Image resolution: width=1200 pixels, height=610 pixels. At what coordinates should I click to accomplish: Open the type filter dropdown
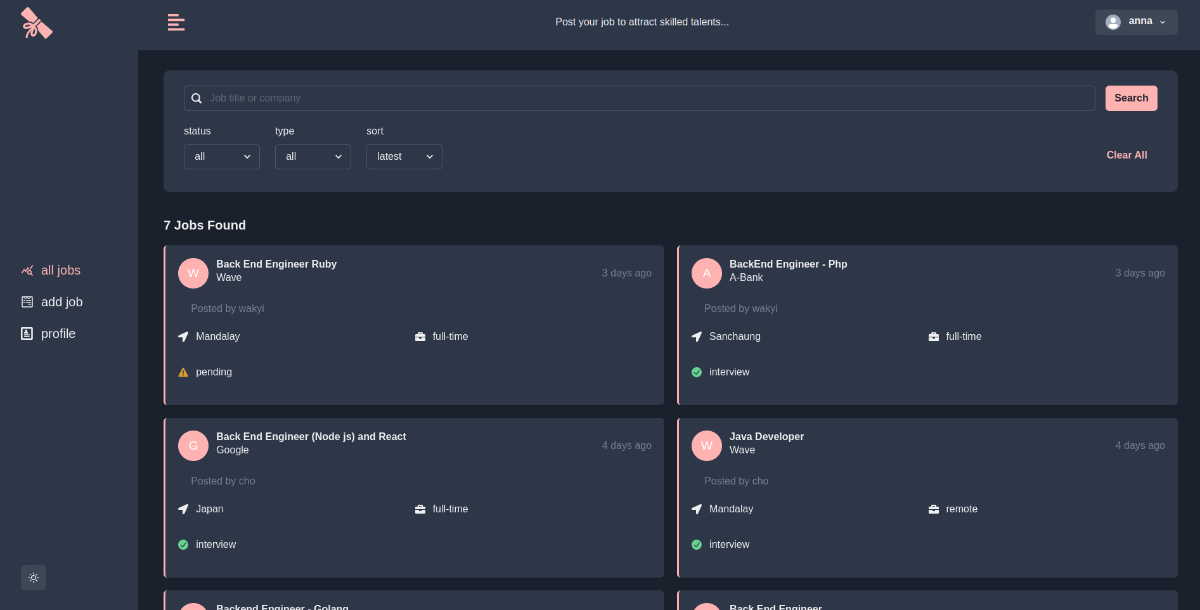313,156
